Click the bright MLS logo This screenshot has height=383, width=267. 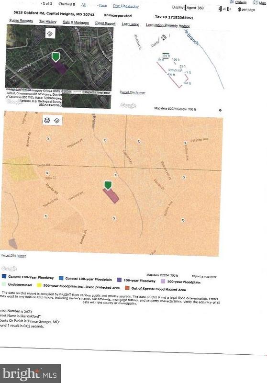tap(30, 374)
